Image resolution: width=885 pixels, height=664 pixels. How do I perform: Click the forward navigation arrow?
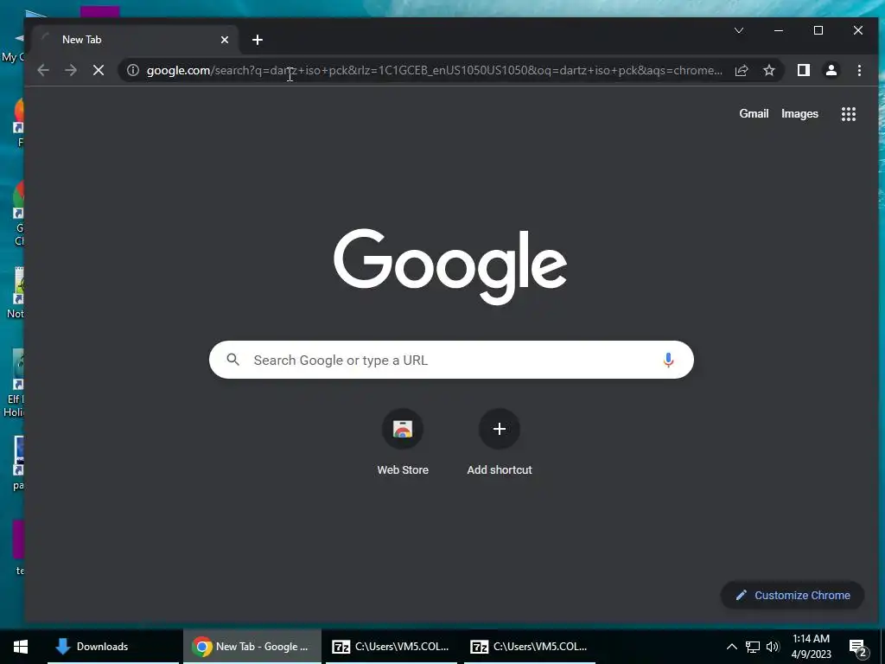tap(71, 70)
